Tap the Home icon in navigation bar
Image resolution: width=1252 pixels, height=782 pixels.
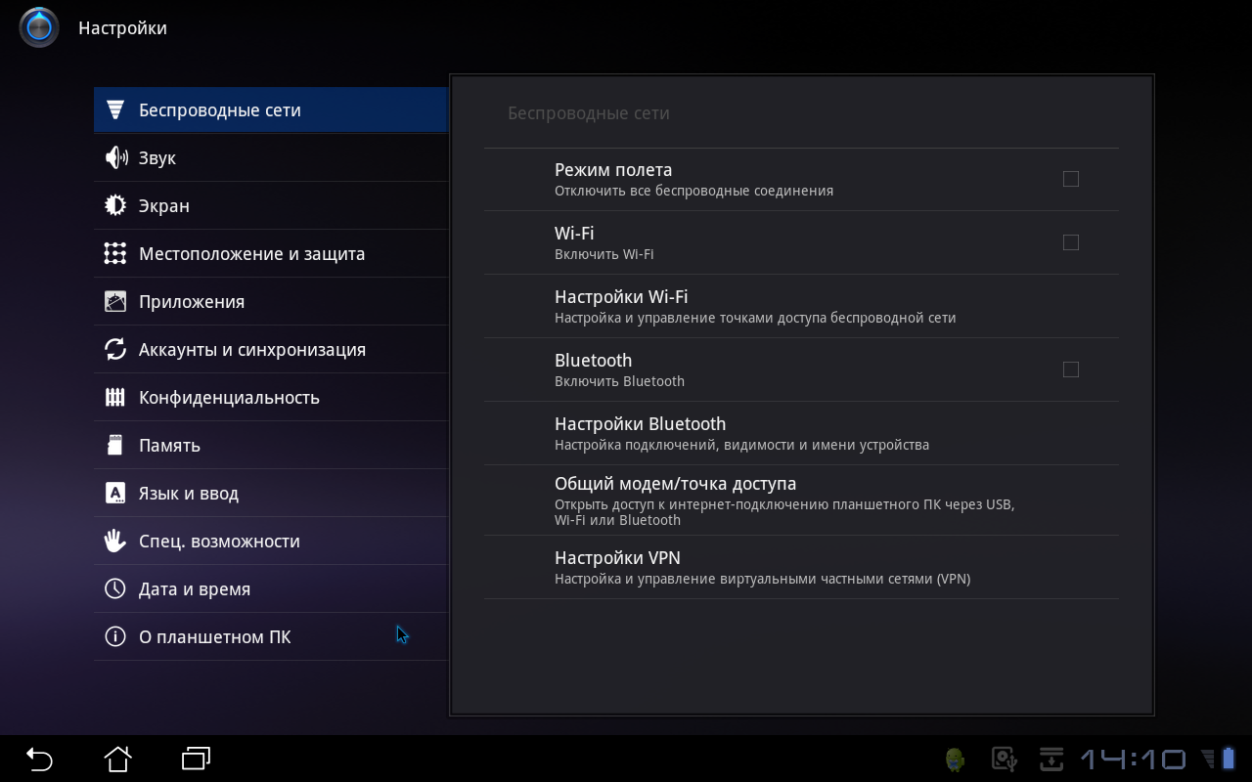[117, 759]
